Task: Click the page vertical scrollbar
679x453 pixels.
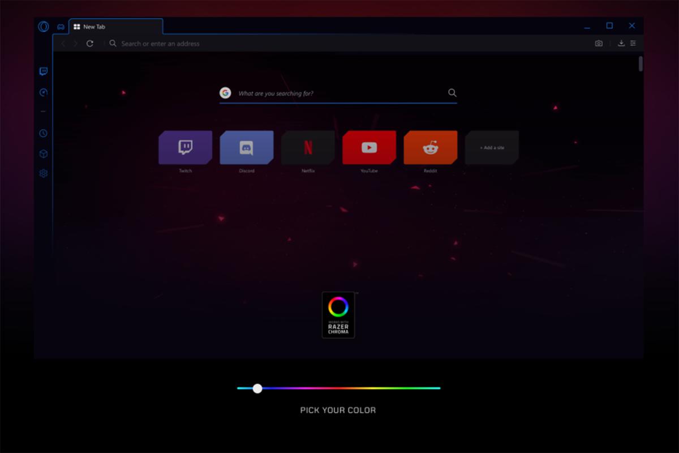Action: click(x=641, y=63)
